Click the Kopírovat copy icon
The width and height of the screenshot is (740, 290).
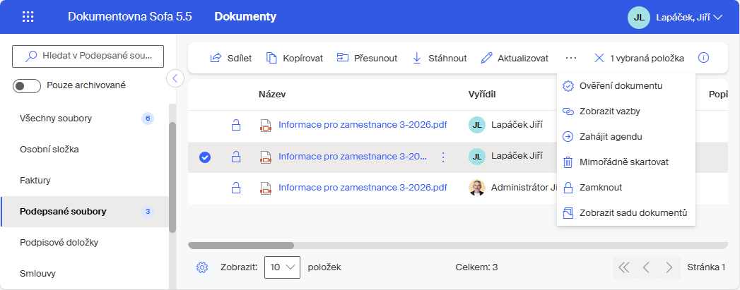coord(271,58)
